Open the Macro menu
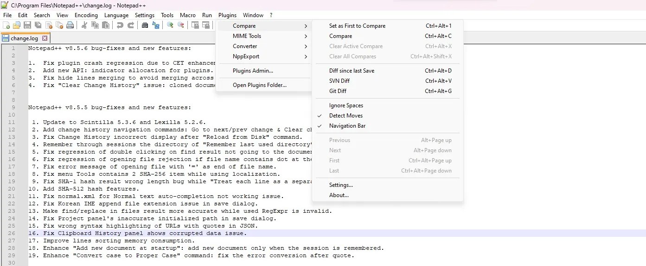Viewport: 646px width, 266px height. coord(188,15)
